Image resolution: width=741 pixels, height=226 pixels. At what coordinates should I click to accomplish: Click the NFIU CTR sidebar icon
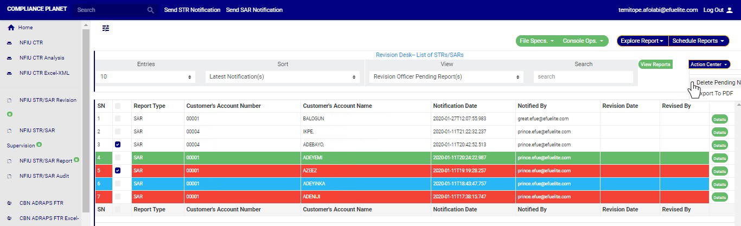9,43
